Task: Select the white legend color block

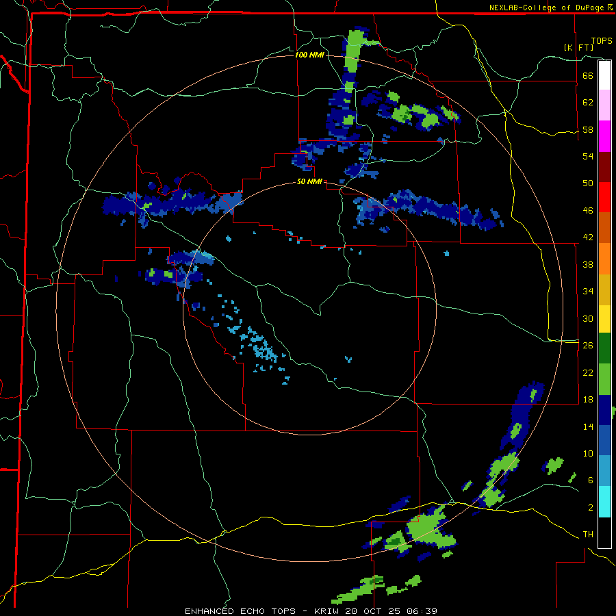Action: [604, 75]
